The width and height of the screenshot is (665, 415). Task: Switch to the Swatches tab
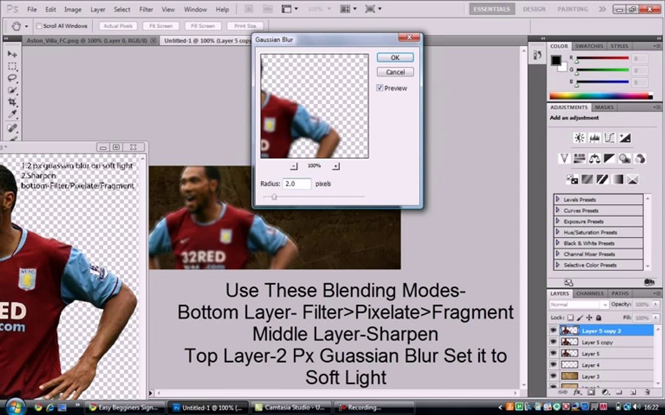[x=589, y=46]
